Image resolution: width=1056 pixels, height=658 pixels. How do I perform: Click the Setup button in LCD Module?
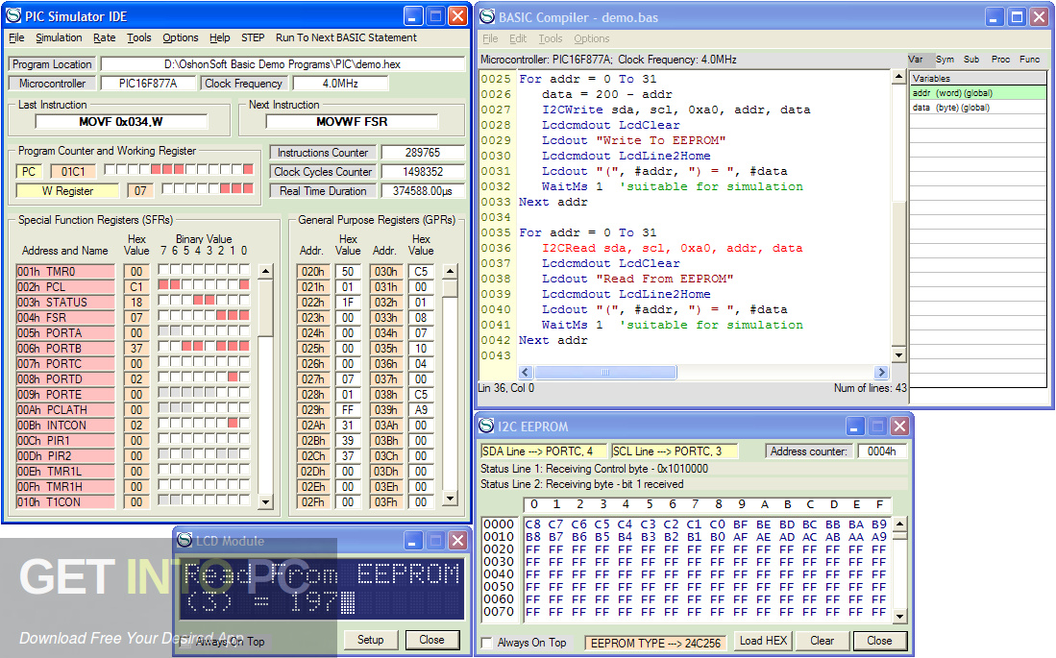click(370, 640)
